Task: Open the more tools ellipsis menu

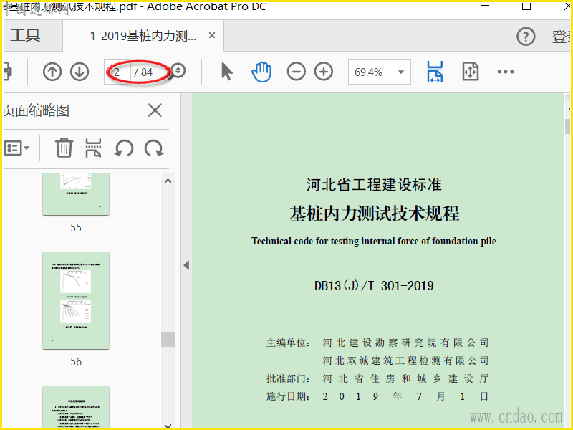Action: (x=506, y=72)
